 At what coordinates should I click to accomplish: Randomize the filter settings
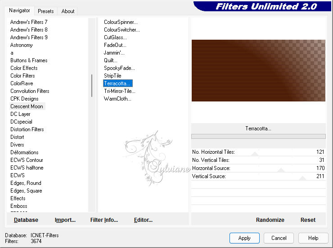[270, 220]
